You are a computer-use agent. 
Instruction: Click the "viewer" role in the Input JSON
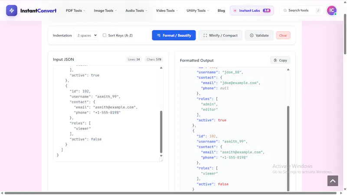tap(82, 128)
